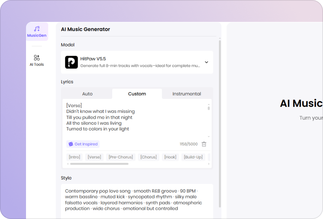Open the MusicGen sidebar section
Viewport: 323px width, 219px height.
click(x=37, y=32)
